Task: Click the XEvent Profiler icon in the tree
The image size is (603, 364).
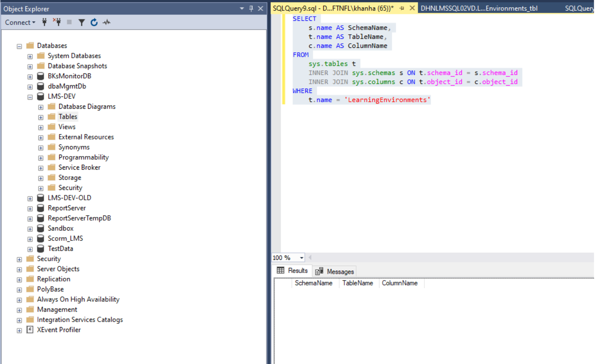Action: 30,330
